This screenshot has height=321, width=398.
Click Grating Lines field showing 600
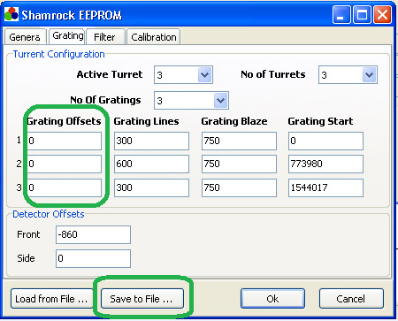pos(151,164)
